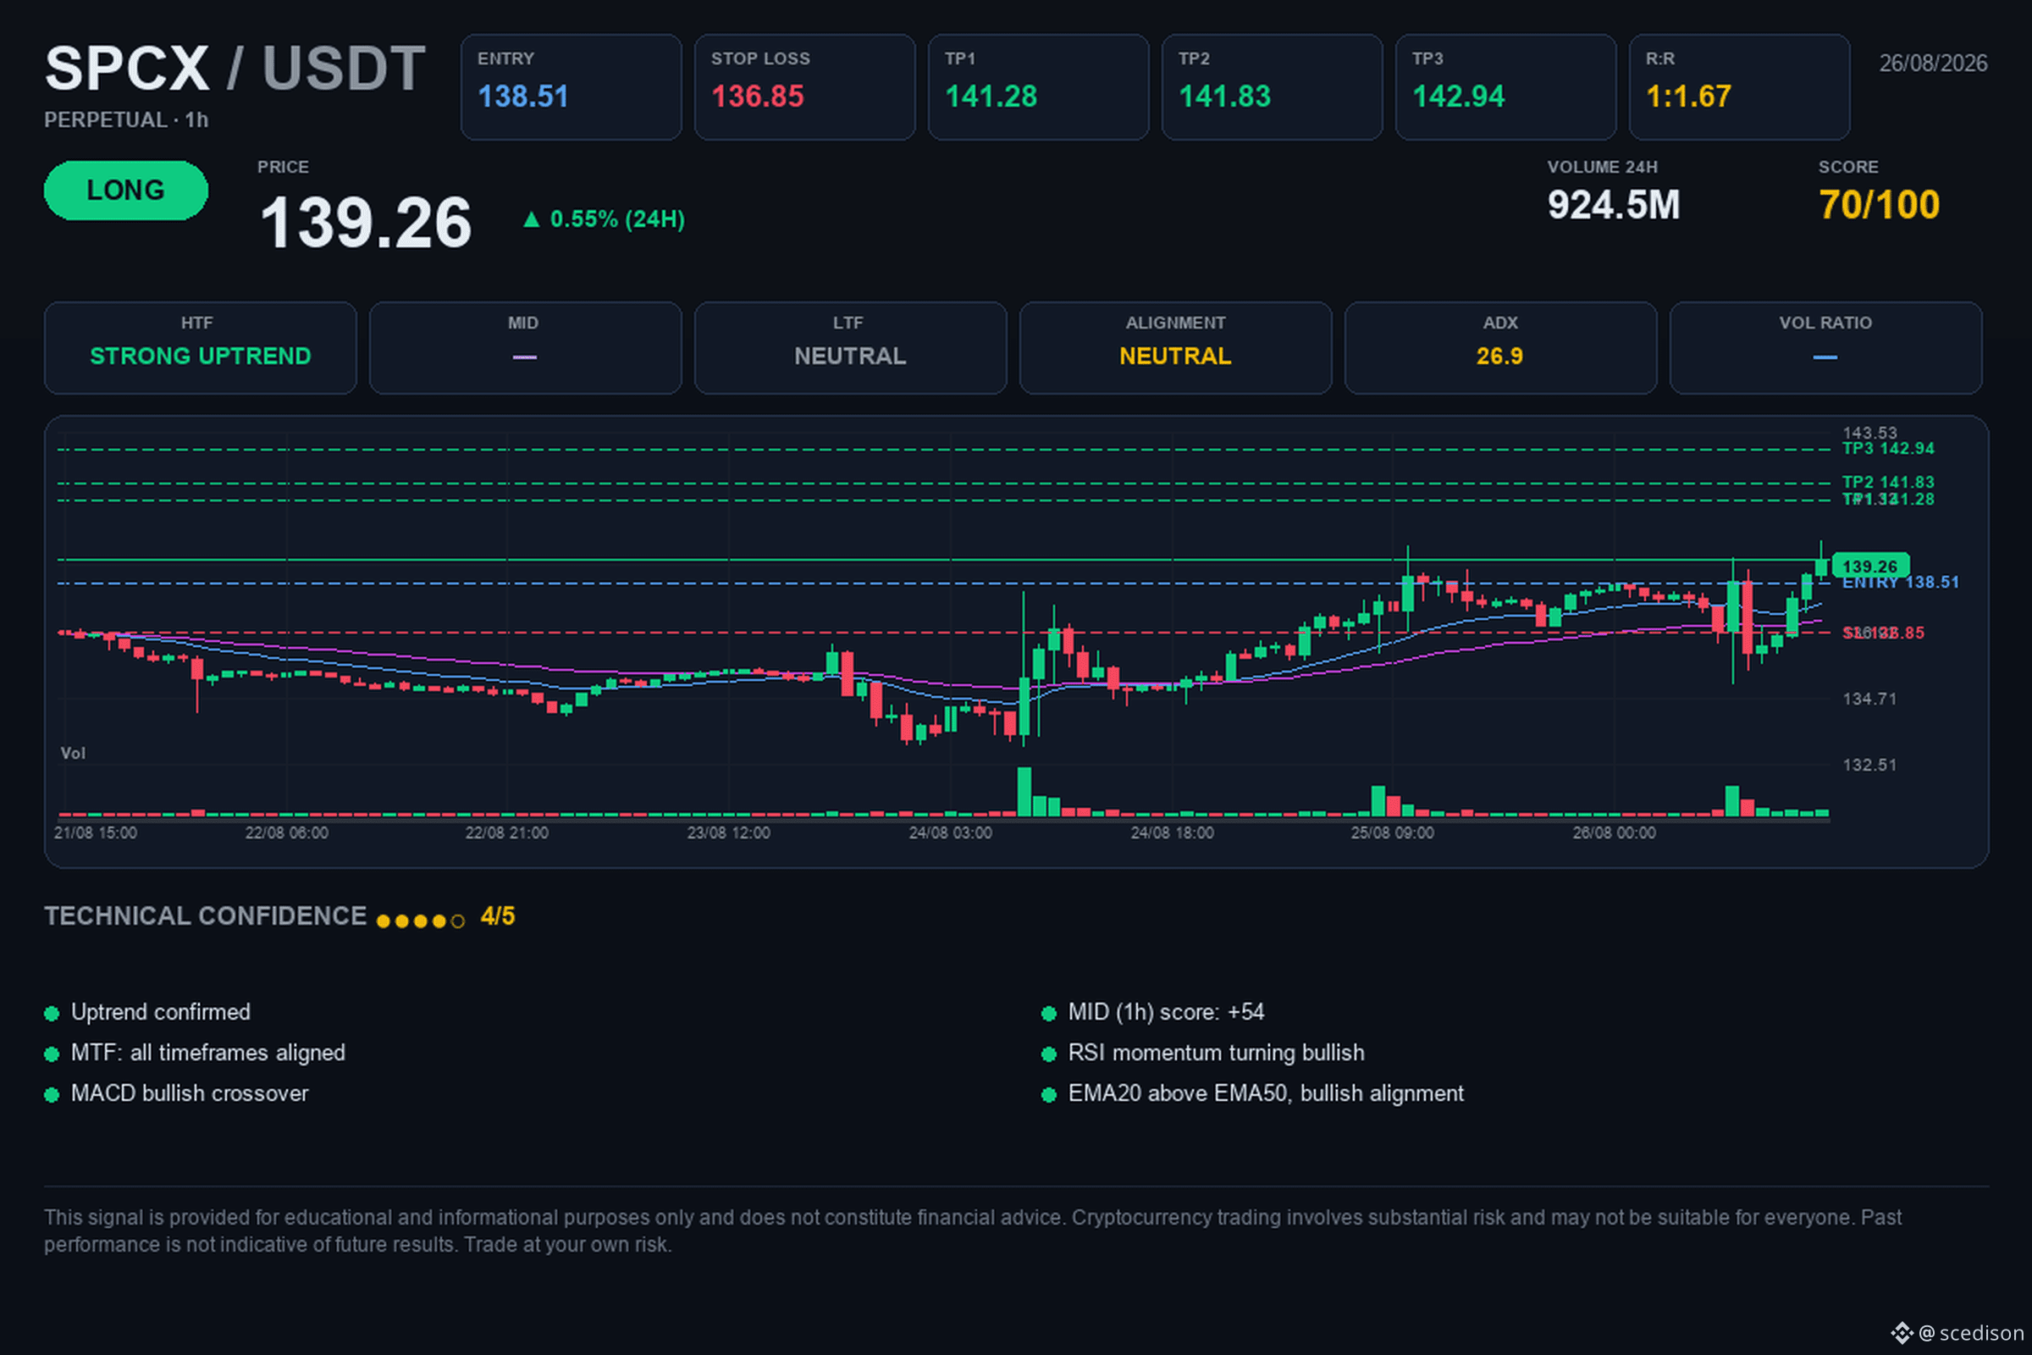Click the ADX 26.9 card
This screenshot has width=2032, height=1355.
click(x=1500, y=348)
